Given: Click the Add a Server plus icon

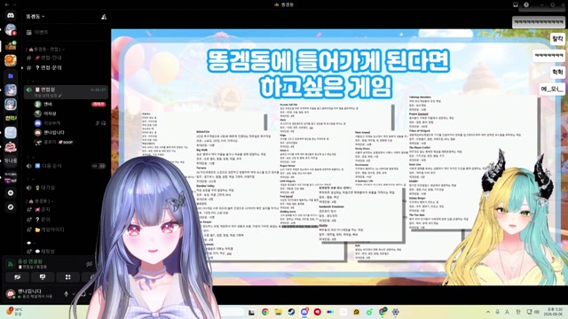Looking at the screenshot, I should [x=11, y=193].
